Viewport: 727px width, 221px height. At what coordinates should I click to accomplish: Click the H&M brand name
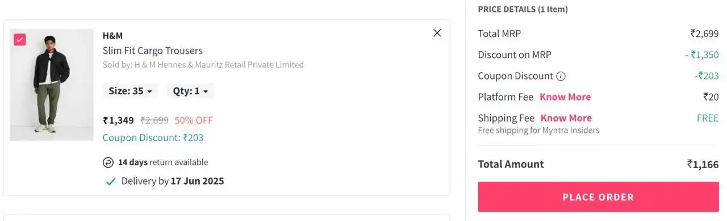pyautogui.click(x=112, y=36)
